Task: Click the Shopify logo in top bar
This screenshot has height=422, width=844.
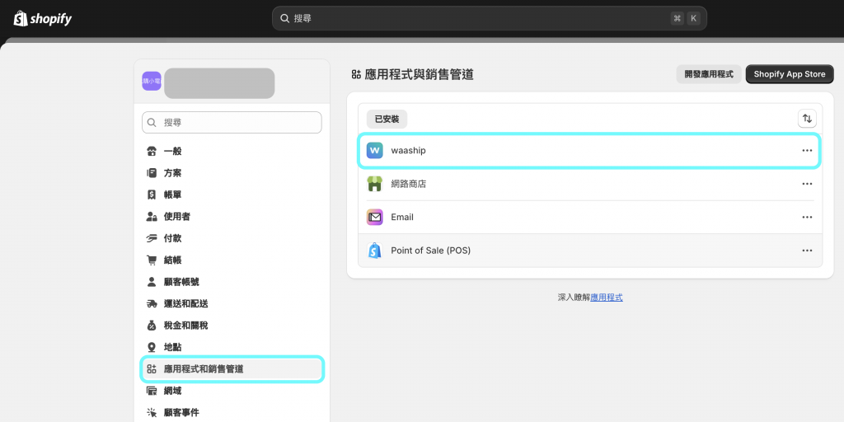Action: tap(43, 18)
